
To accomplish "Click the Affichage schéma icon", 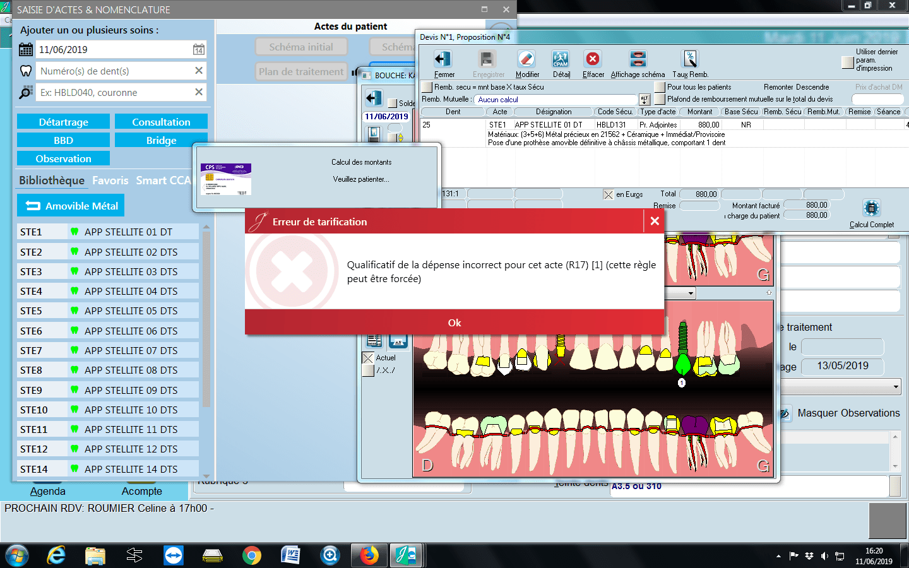I will (x=638, y=59).
